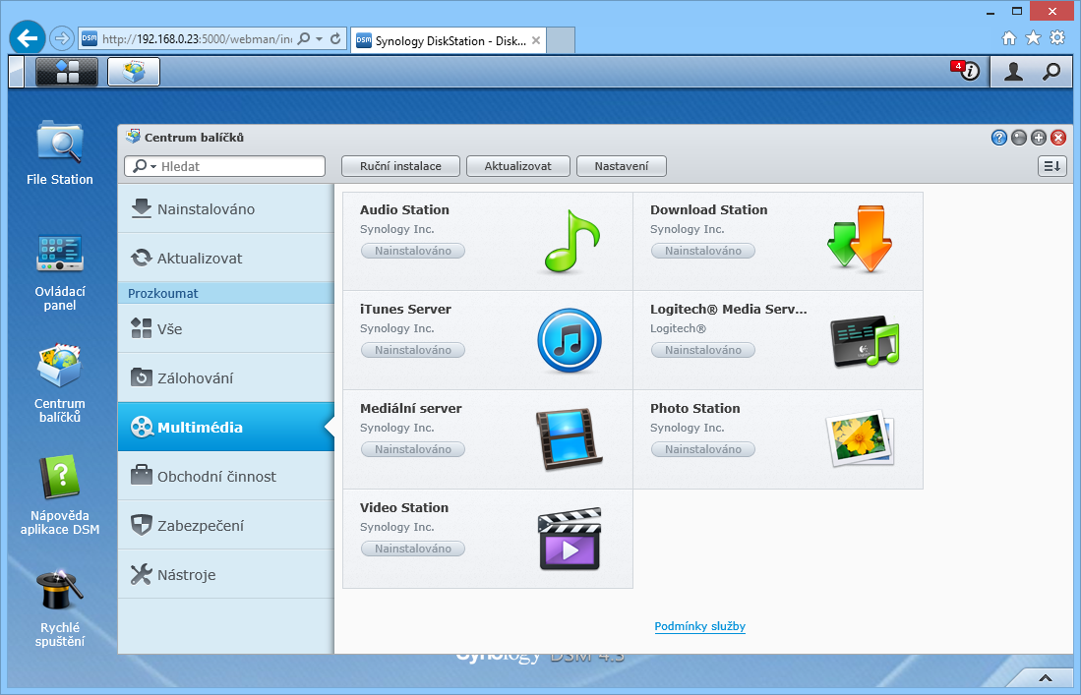1081x695 pixels.
Task: Click the Ruční instalace button
Action: 399,166
